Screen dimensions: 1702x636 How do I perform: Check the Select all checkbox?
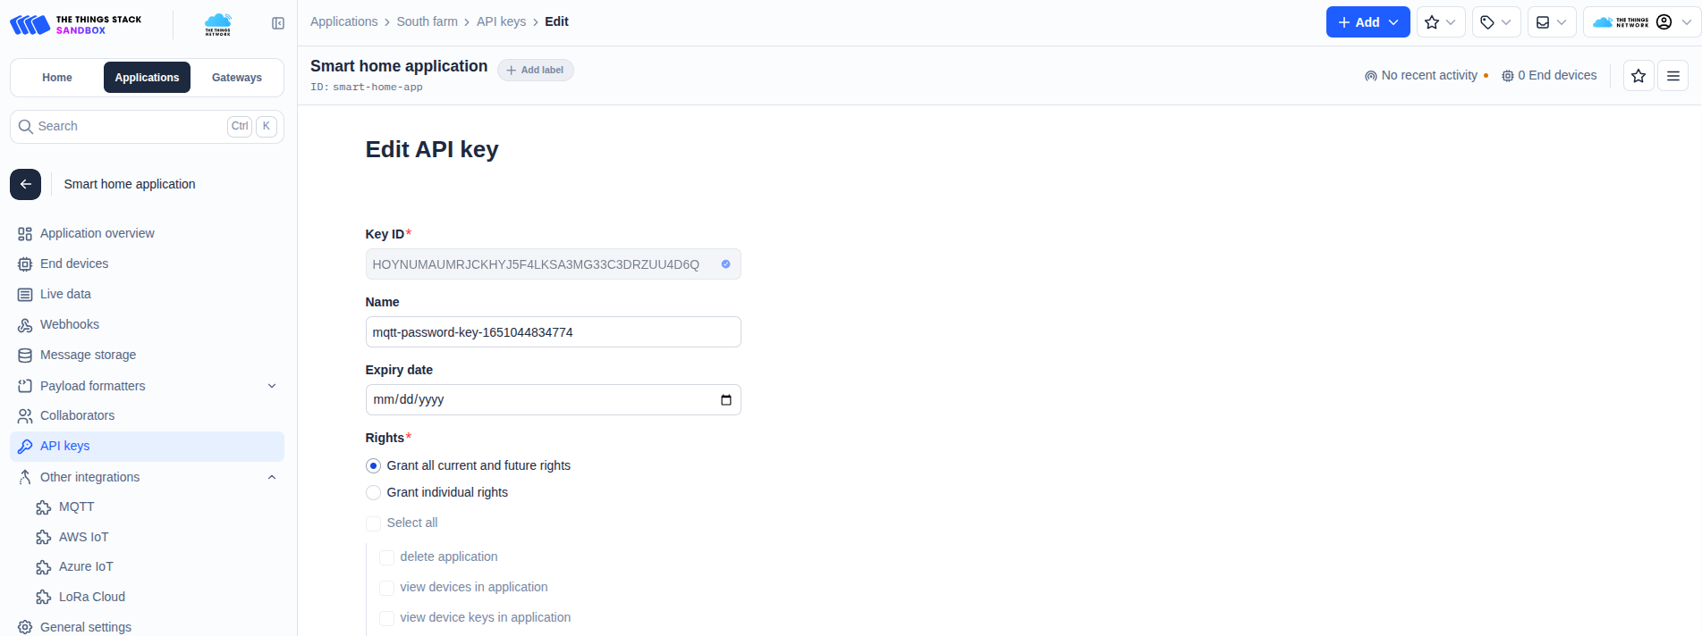(x=374, y=523)
